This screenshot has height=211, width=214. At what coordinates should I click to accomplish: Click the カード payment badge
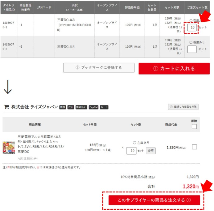104,107
